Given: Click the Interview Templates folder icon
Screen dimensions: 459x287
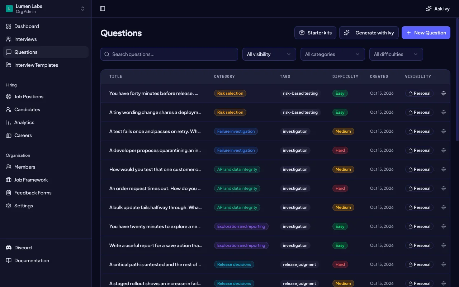Looking at the screenshot, I should [9, 65].
